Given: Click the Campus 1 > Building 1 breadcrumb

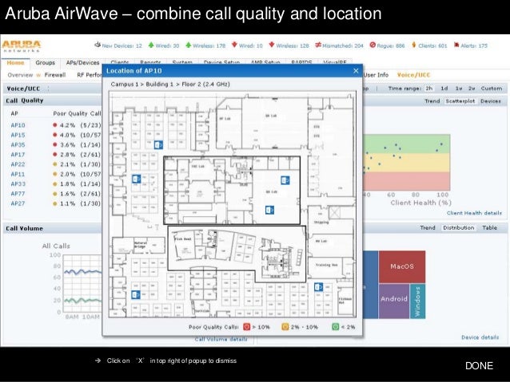Looking at the screenshot, I should pos(142,85).
